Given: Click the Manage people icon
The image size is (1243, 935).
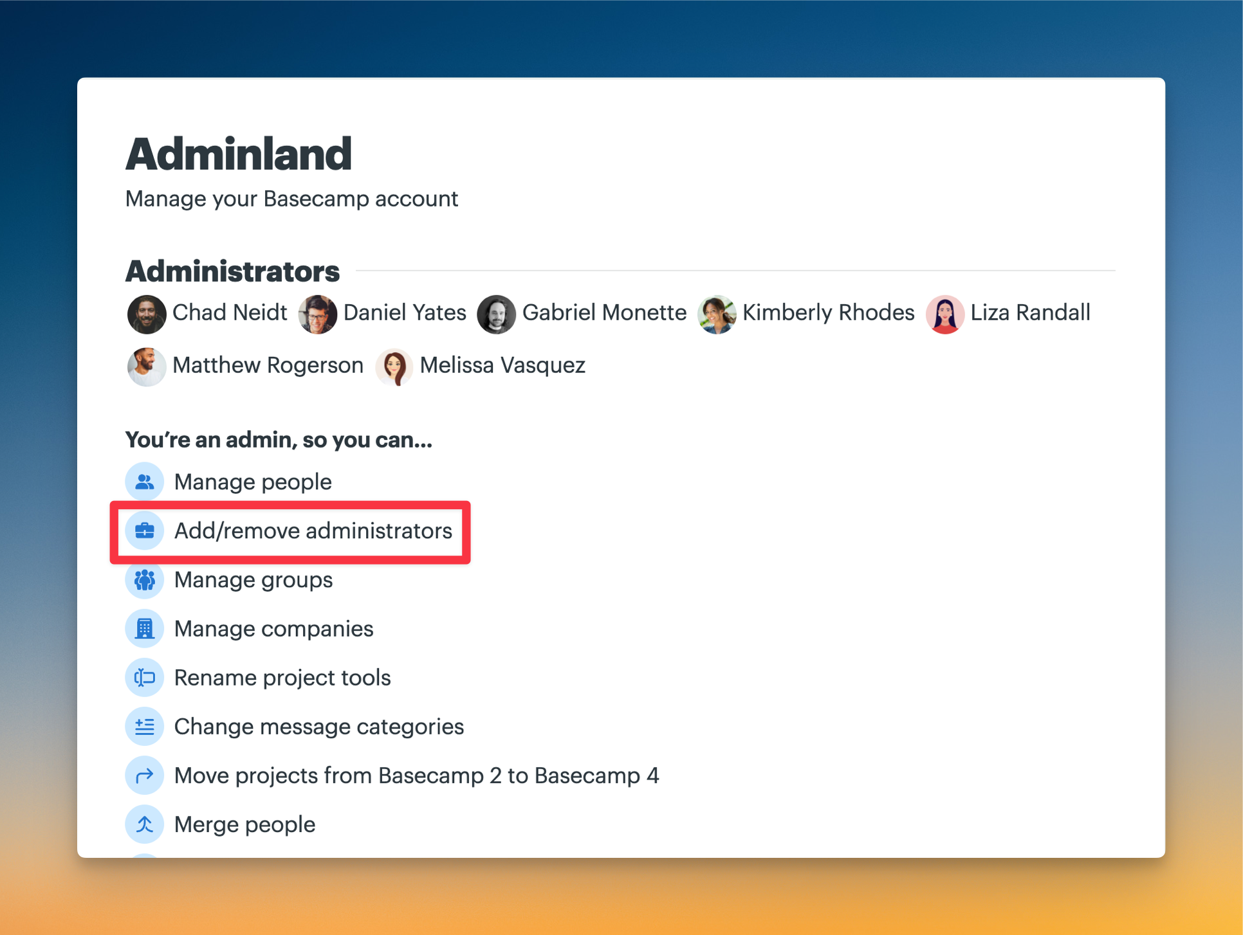Looking at the screenshot, I should pyautogui.click(x=145, y=482).
